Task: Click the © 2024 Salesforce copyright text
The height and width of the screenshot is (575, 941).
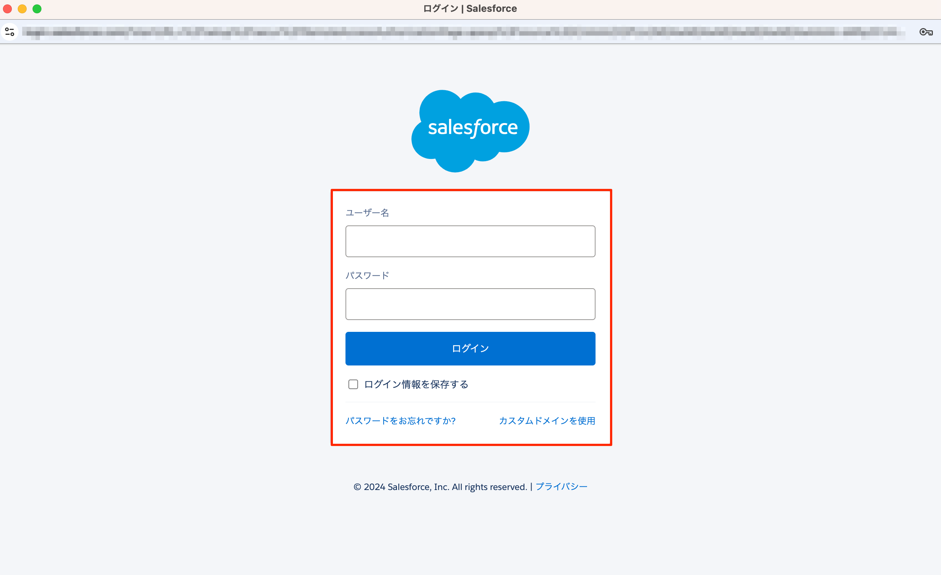Action: pyautogui.click(x=440, y=487)
